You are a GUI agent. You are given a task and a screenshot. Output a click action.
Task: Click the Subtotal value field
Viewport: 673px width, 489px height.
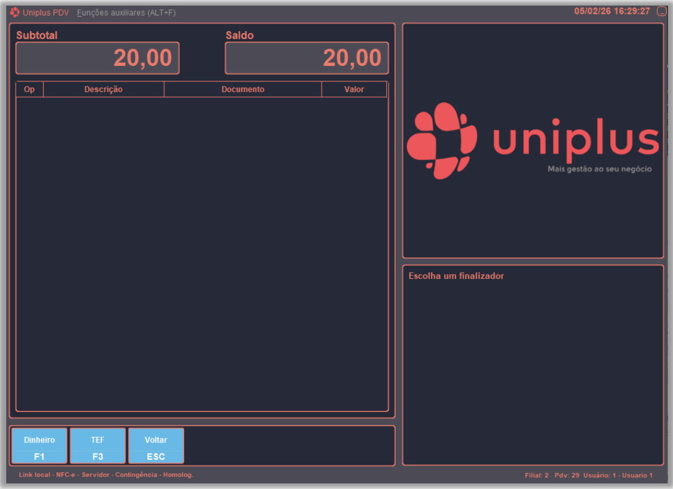[98, 58]
